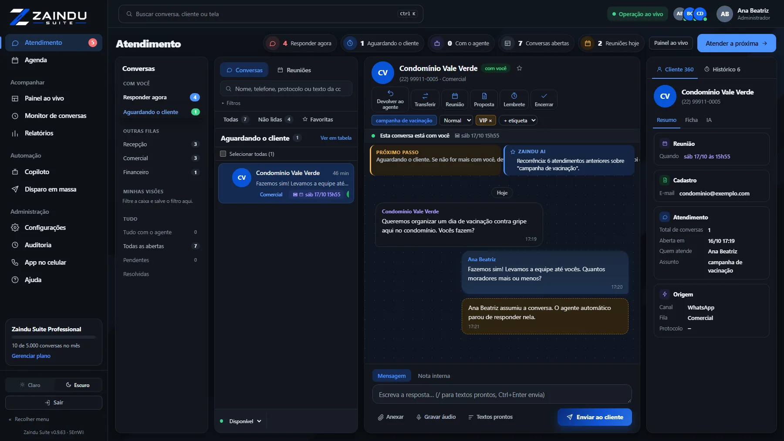Viewport: 784px width, 441px height.
Task: Click the global Buscar conversa search field
Action: click(x=270, y=14)
